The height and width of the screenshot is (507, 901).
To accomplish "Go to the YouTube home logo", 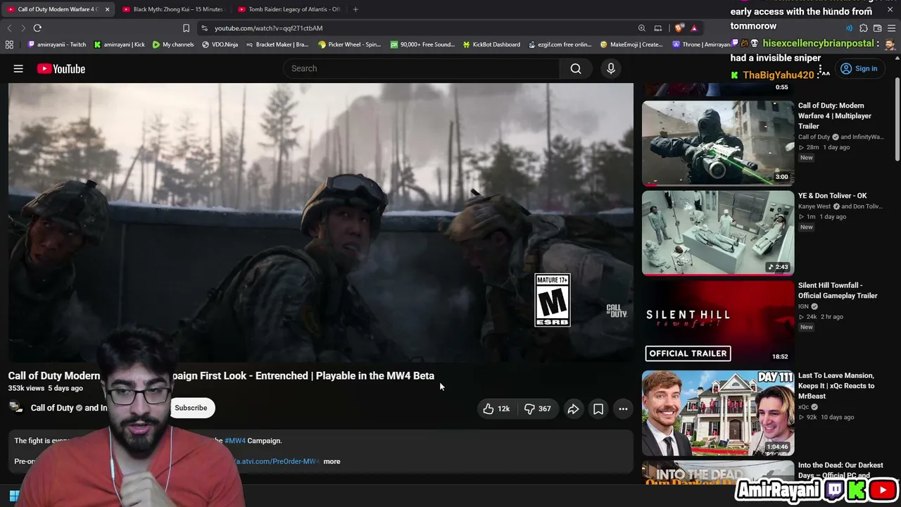I will point(61,68).
